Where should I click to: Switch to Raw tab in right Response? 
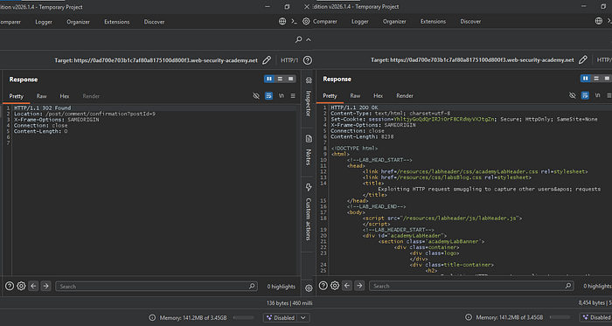355,95
